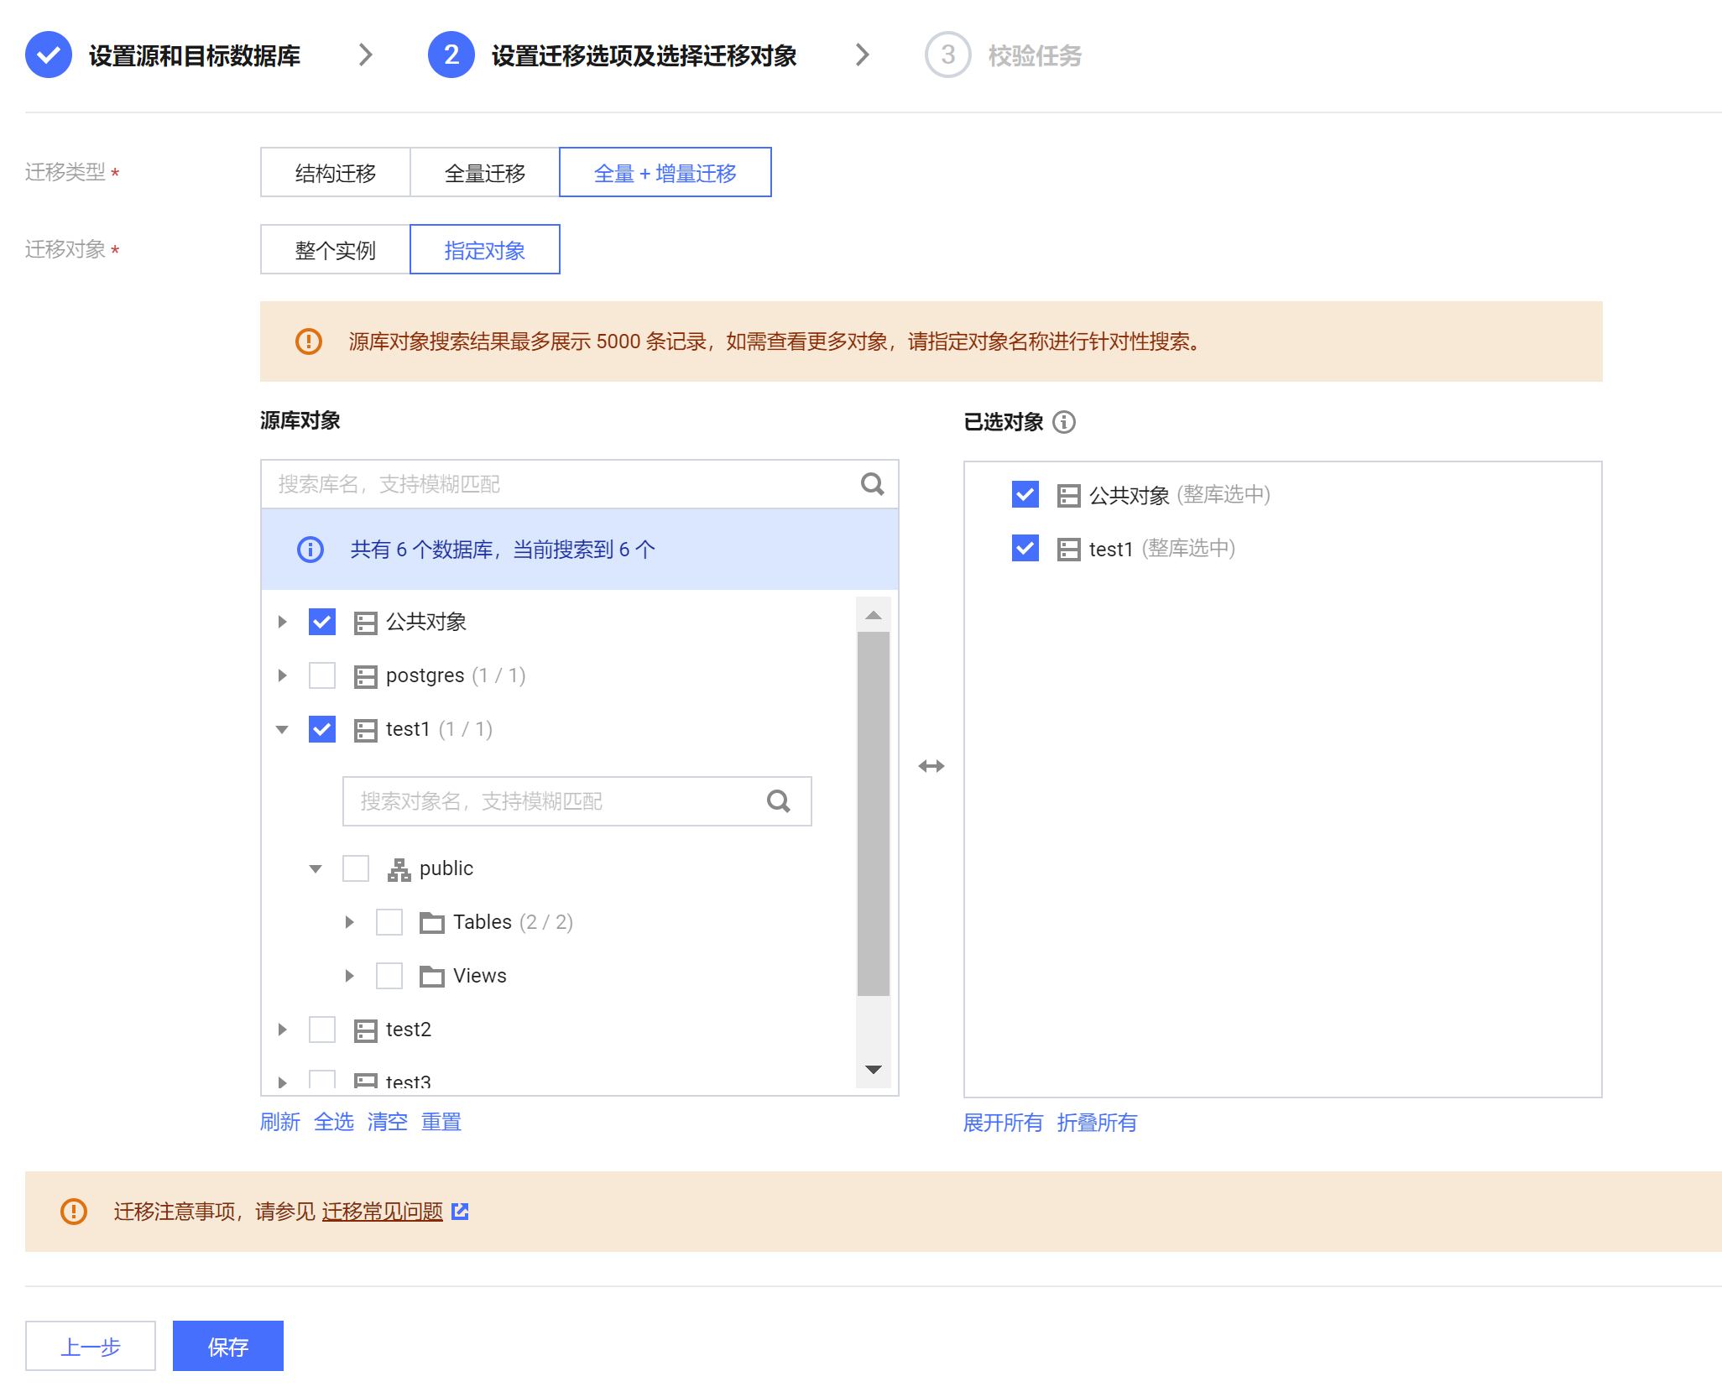Screen dimensions: 1722x1392
Task: Click the source list scrollbar down arrow
Action: [873, 1070]
